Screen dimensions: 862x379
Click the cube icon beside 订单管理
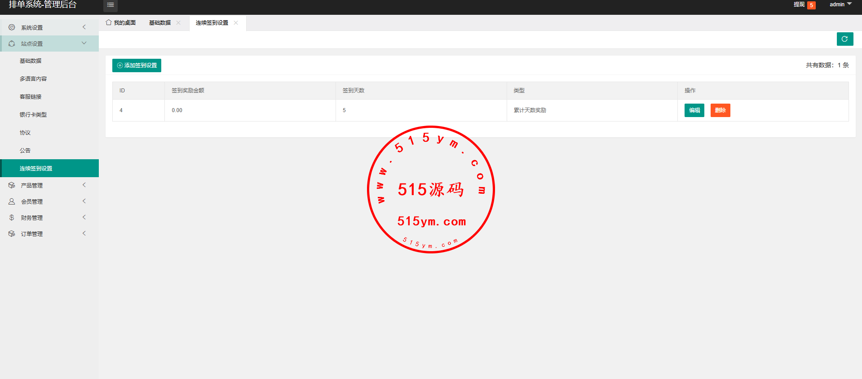click(12, 234)
